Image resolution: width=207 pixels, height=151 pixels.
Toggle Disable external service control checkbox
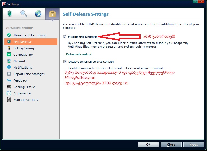click(x=65, y=61)
